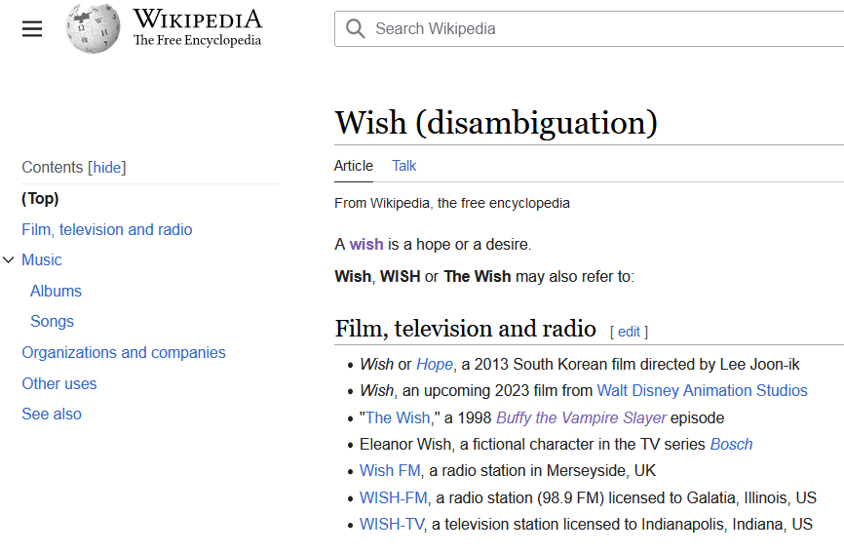The height and width of the screenshot is (554, 844).
Task: Jump to See also section
Action: tap(52, 414)
